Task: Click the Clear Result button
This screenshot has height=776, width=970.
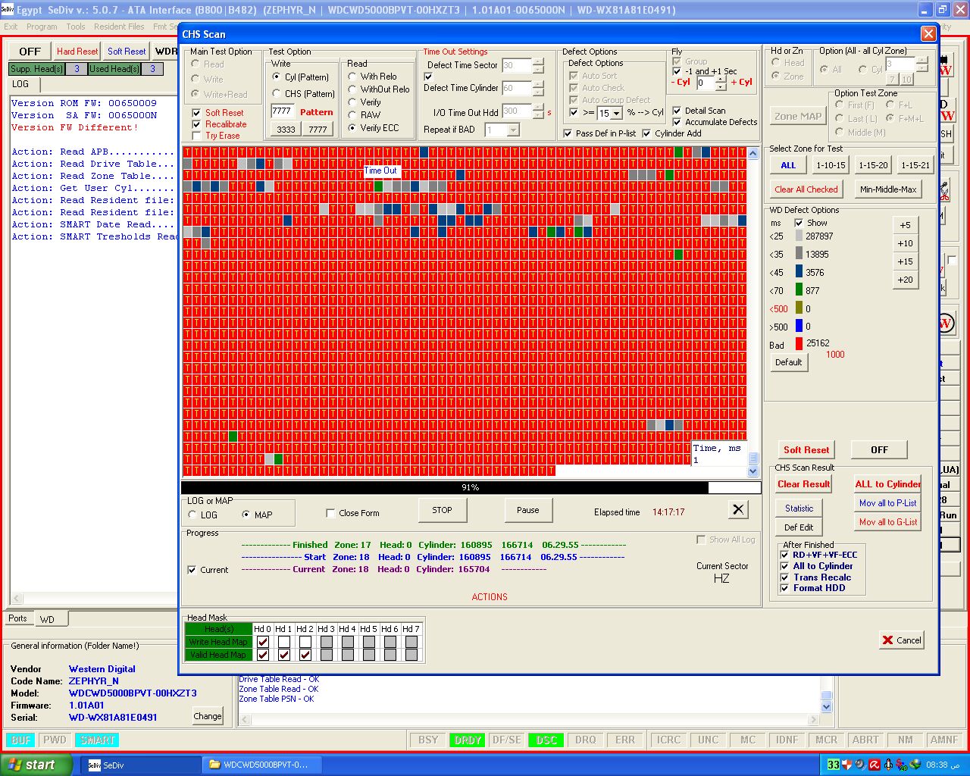Action: 803,484
